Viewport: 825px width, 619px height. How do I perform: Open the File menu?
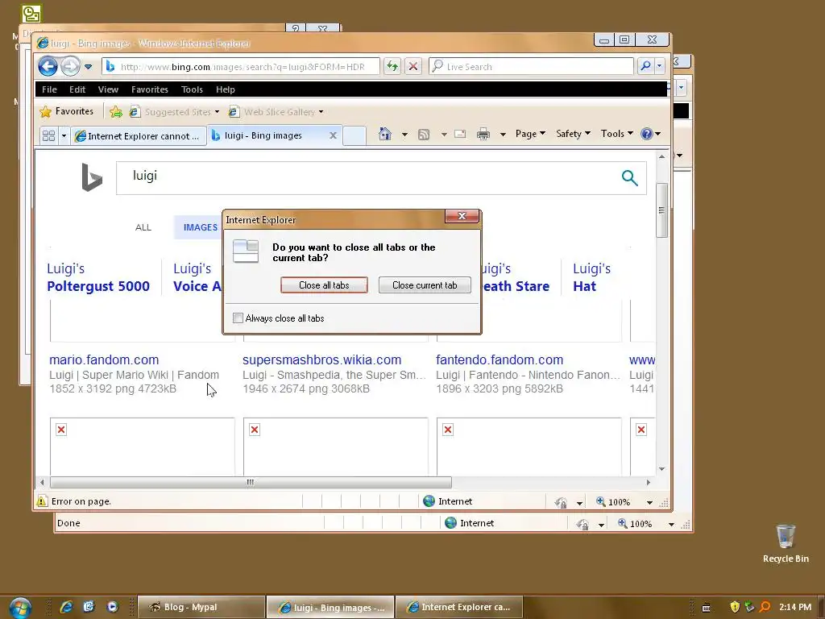[x=49, y=89]
